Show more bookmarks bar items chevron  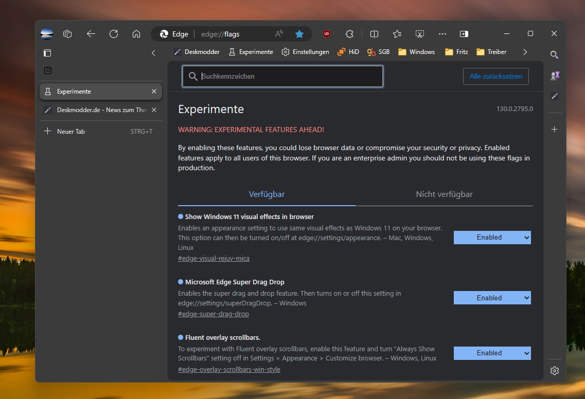pos(525,52)
